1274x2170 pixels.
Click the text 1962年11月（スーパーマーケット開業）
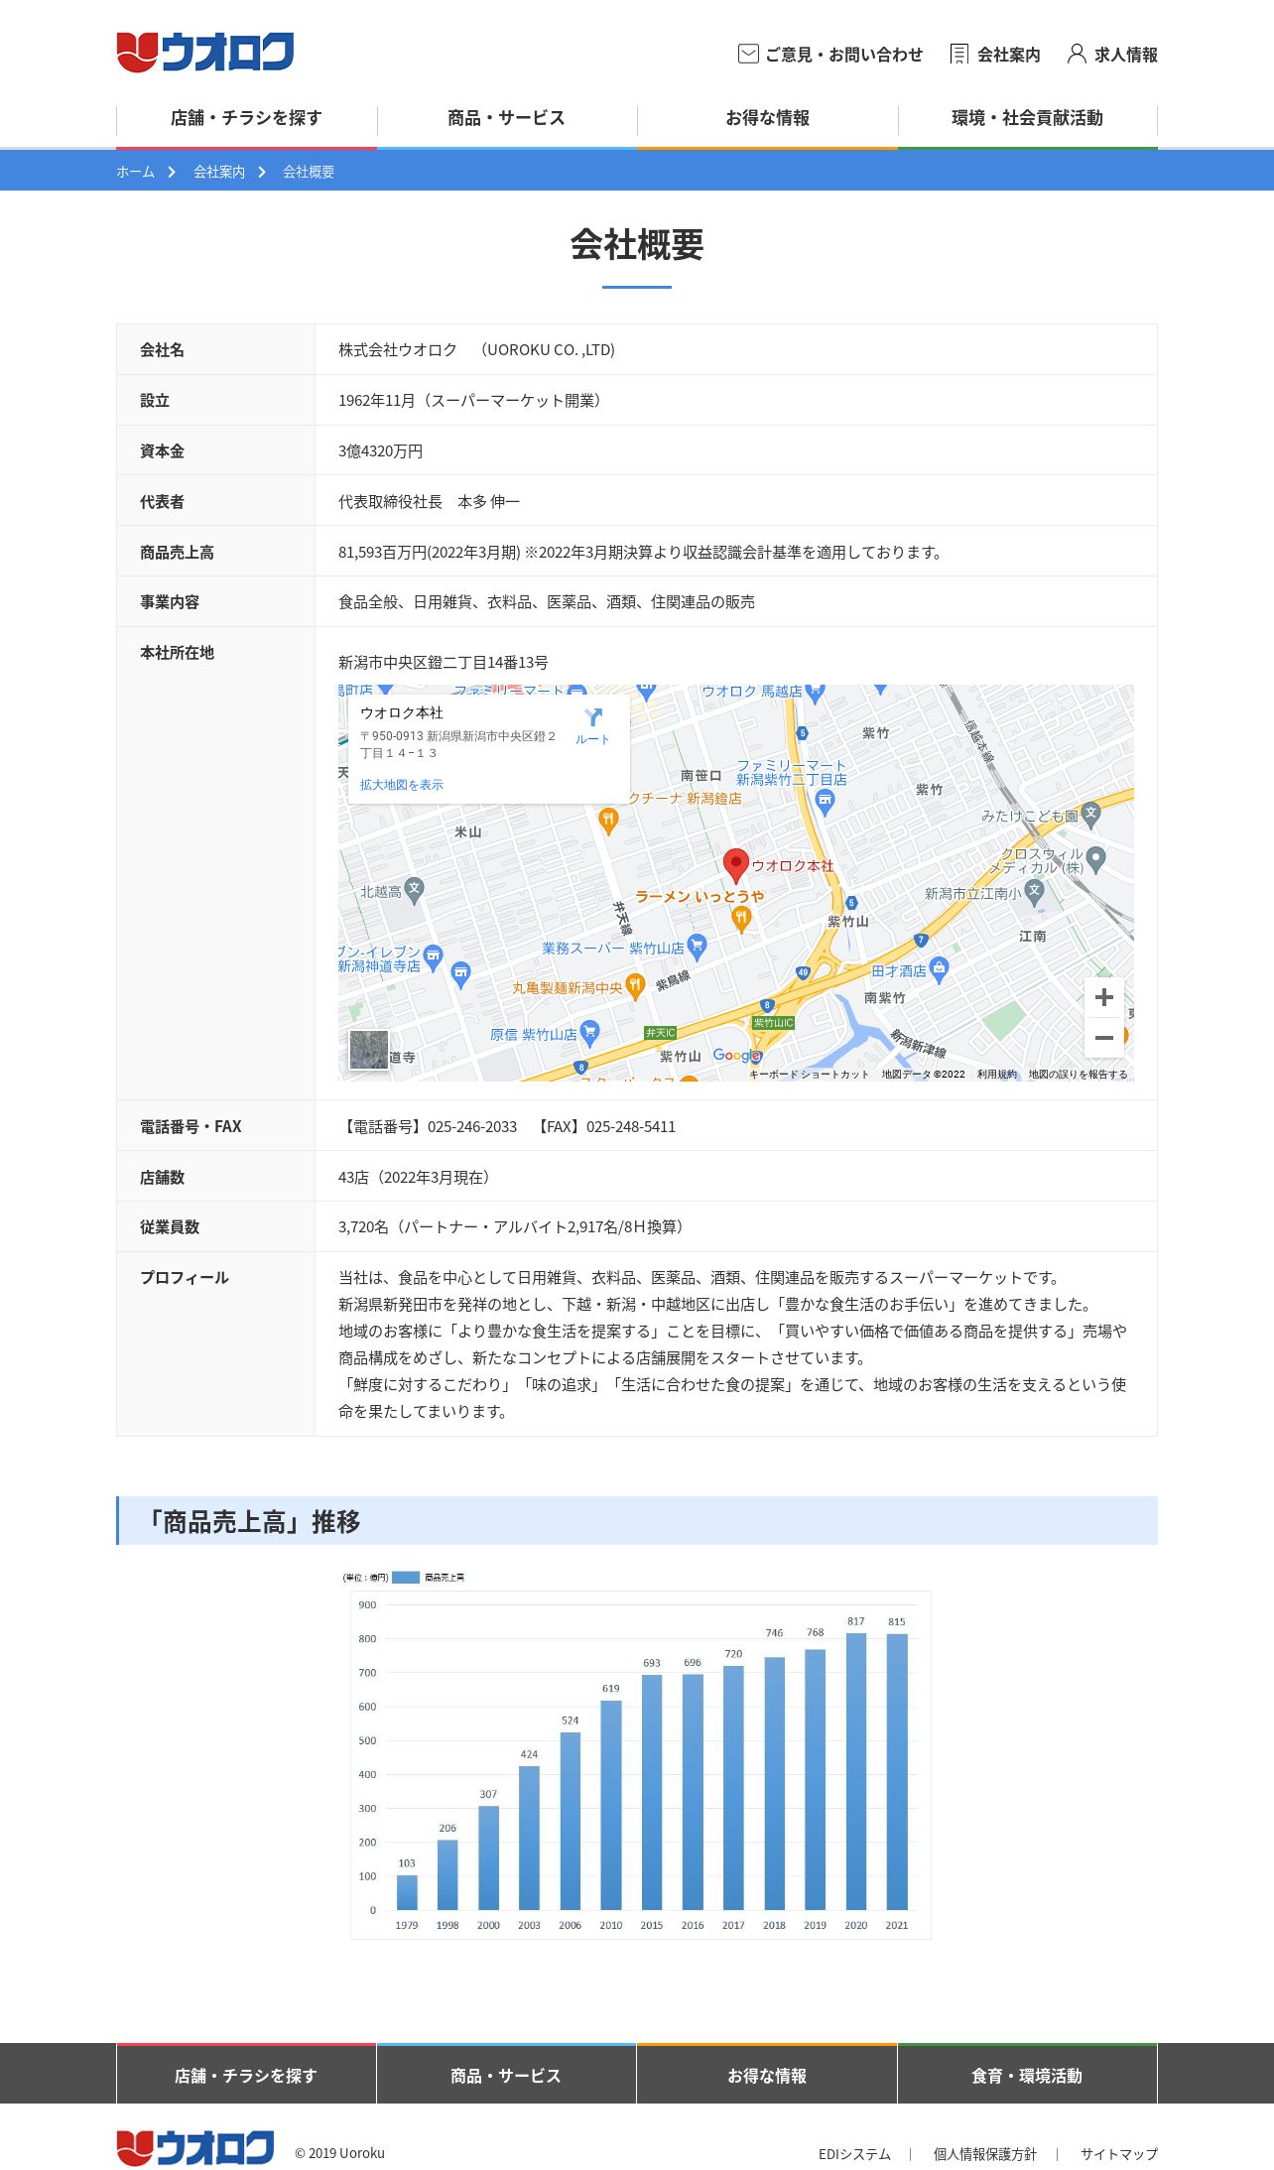[x=473, y=400]
